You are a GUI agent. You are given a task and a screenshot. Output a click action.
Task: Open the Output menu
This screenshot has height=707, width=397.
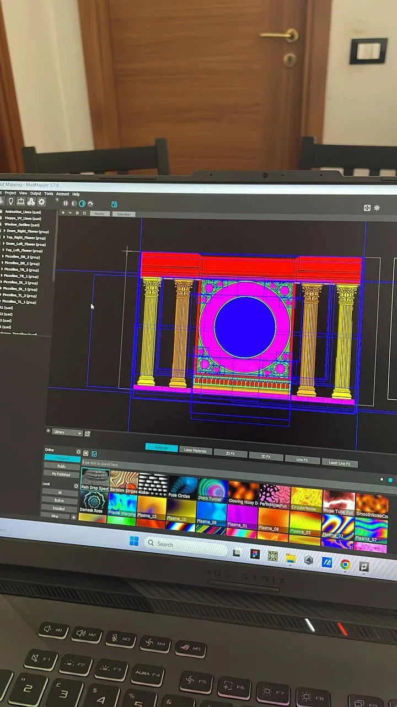coord(36,193)
